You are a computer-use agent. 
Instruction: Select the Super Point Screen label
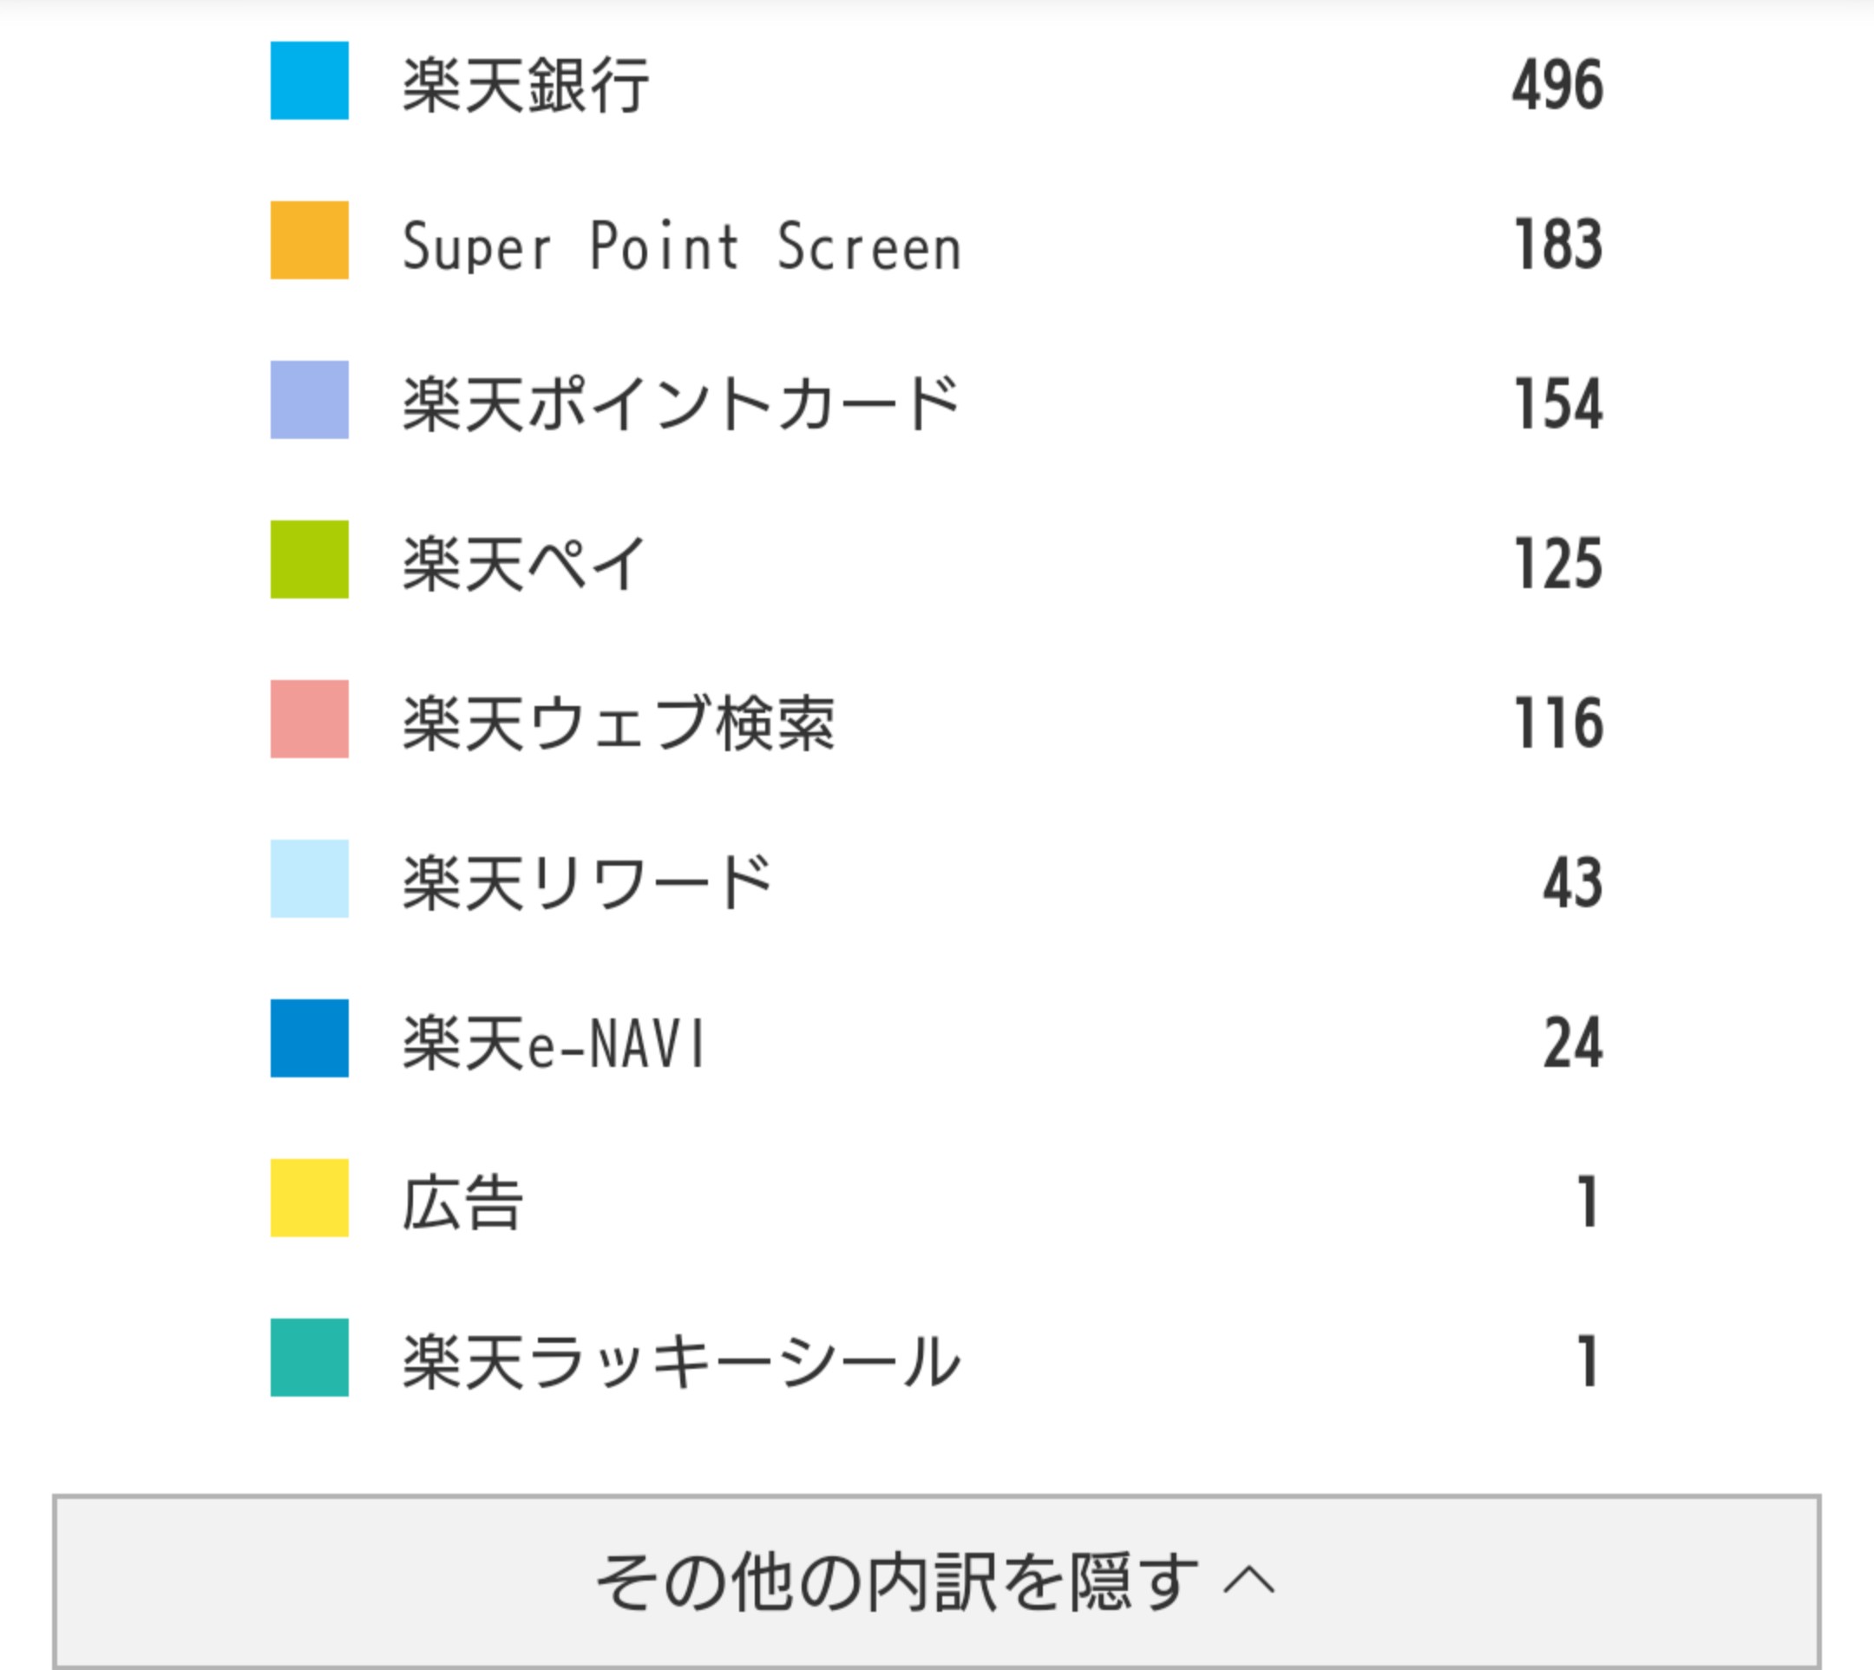coord(682,246)
